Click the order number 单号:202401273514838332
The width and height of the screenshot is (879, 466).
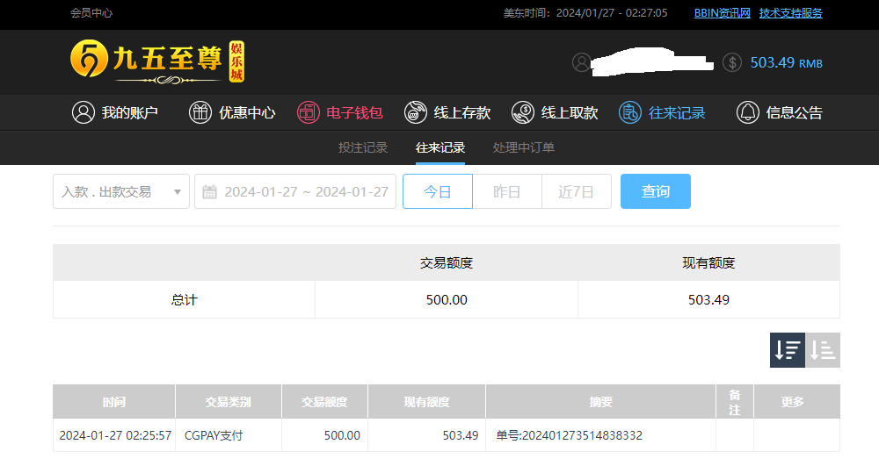pyautogui.click(x=569, y=435)
